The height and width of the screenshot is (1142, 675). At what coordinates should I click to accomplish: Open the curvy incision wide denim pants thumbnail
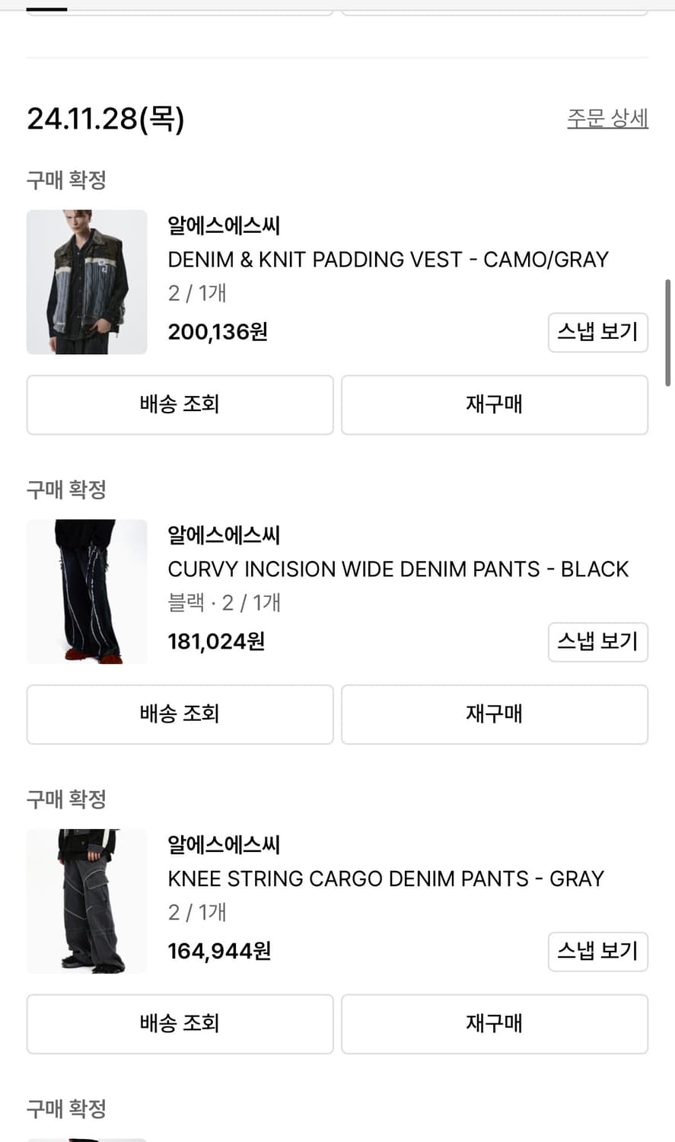pos(87,592)
